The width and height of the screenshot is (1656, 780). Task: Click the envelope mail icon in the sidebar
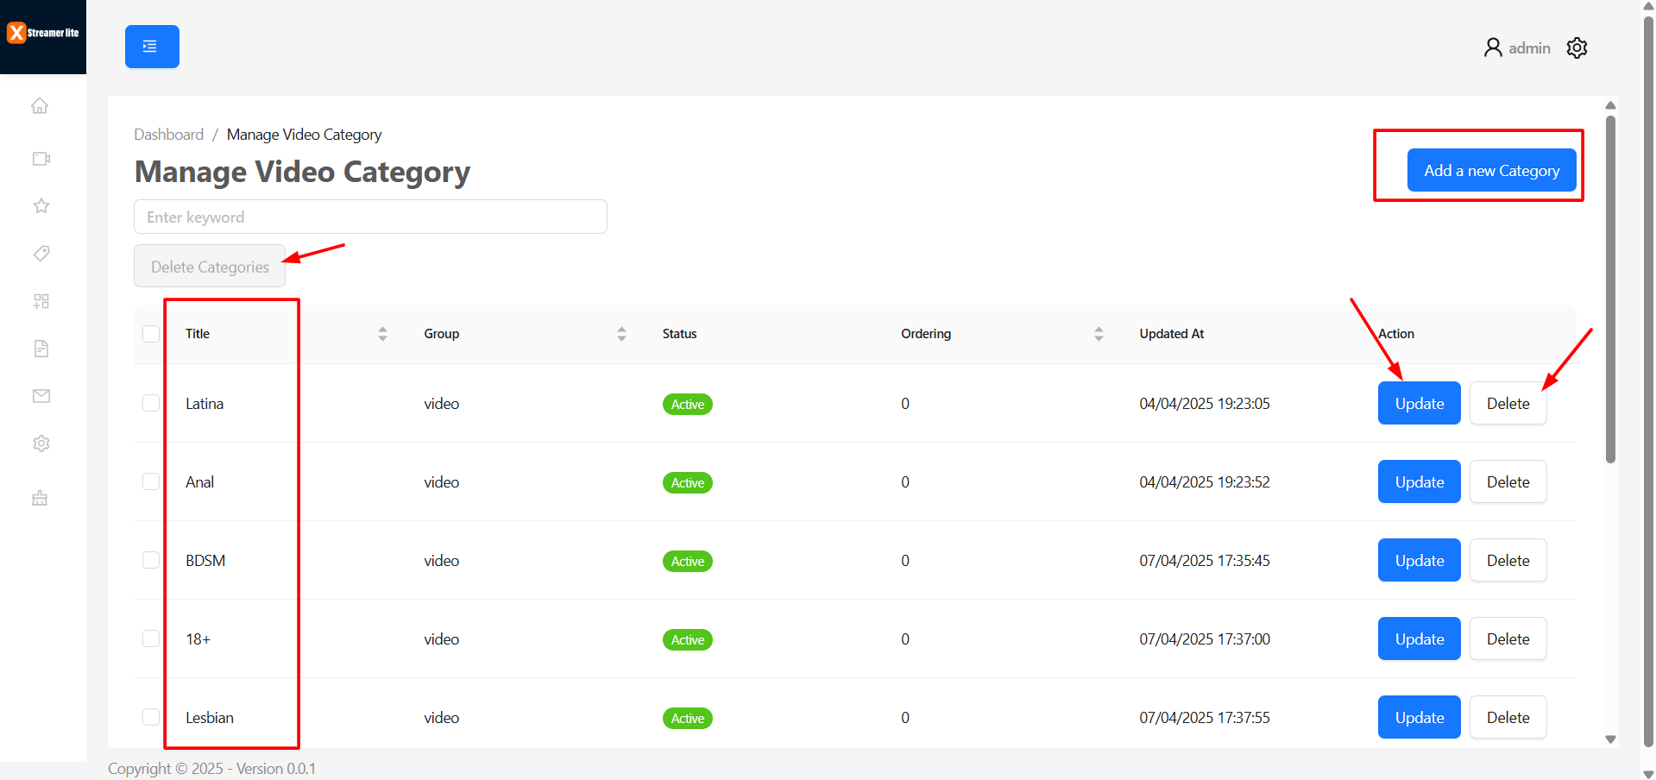click(x=41, y=396)
